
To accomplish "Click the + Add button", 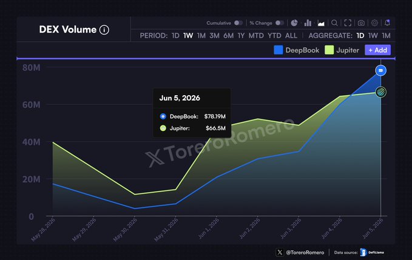I will pos(377,50).
